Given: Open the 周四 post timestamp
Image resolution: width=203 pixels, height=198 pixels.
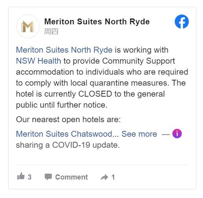Looking at the screenshot, I should tap(51, 32).
